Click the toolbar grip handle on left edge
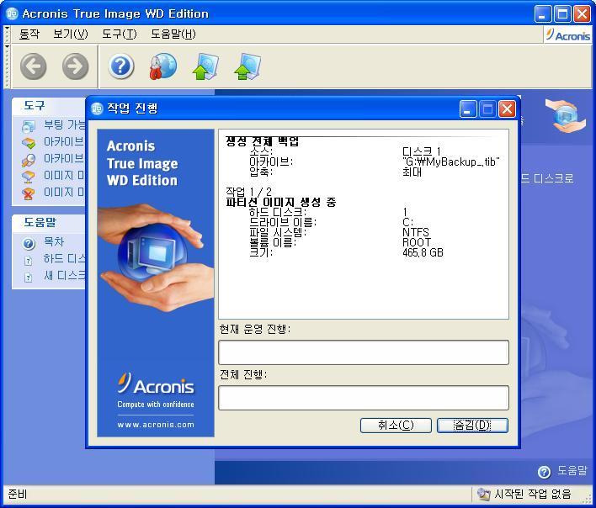 click(x=7, y=66)
